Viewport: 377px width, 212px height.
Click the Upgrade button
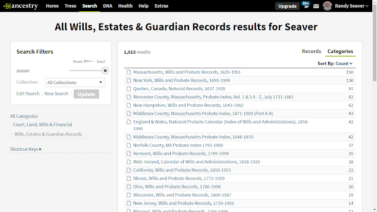coord(287,6)
